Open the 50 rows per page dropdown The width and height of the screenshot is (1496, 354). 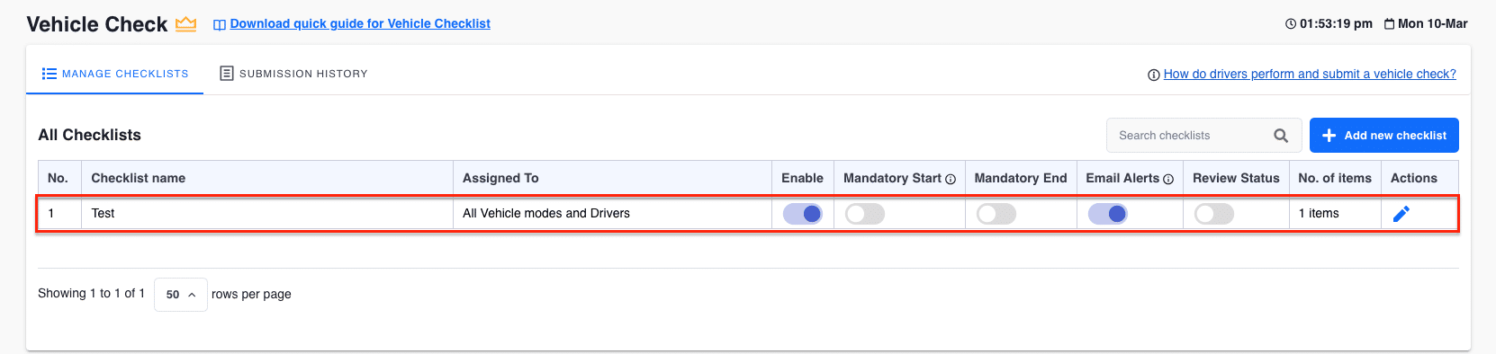(181, 294)
